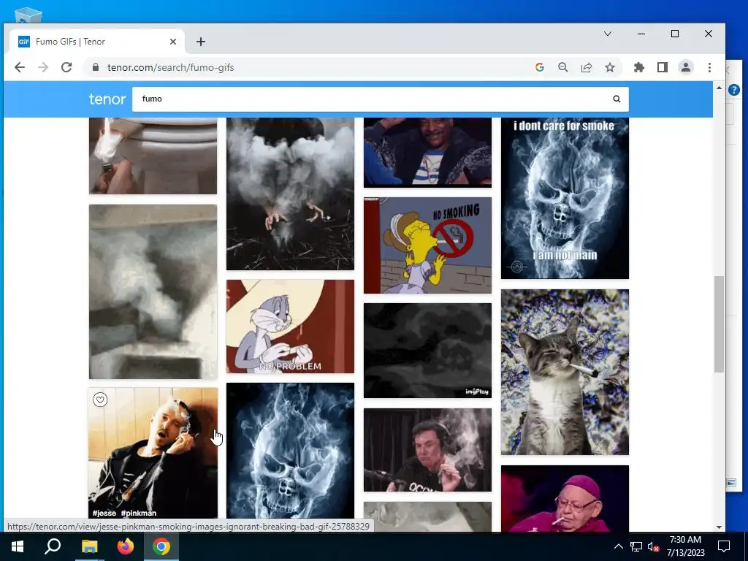Open the Extensions puzzle piece menu
This screenshot has width=748, height=561.
coord(638,67)
